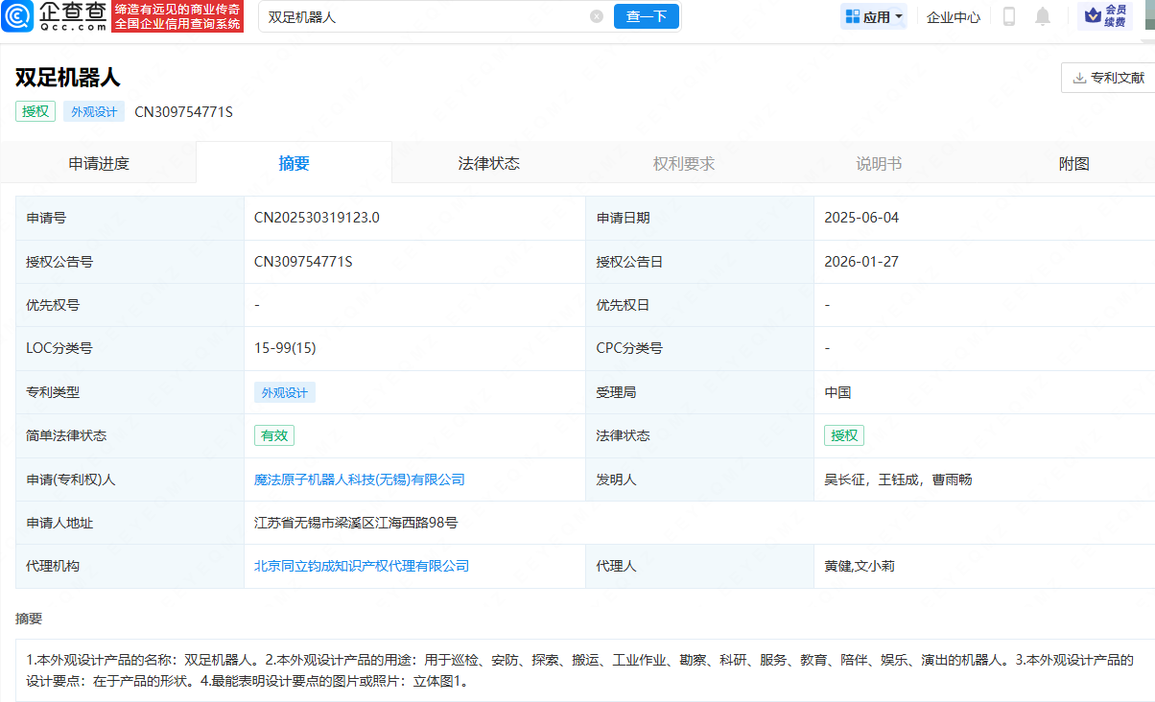The height and width of the screenshot is (702, 1155).
Task: Click 企业中心 in the top bar
Action: coord(953,16)
